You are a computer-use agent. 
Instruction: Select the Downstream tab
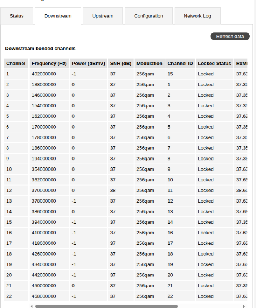[x=58, y=16]
